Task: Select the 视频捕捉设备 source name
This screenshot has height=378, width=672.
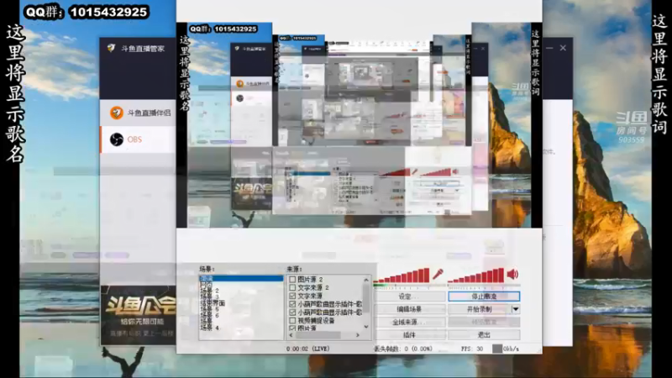Action: [316, 321]
